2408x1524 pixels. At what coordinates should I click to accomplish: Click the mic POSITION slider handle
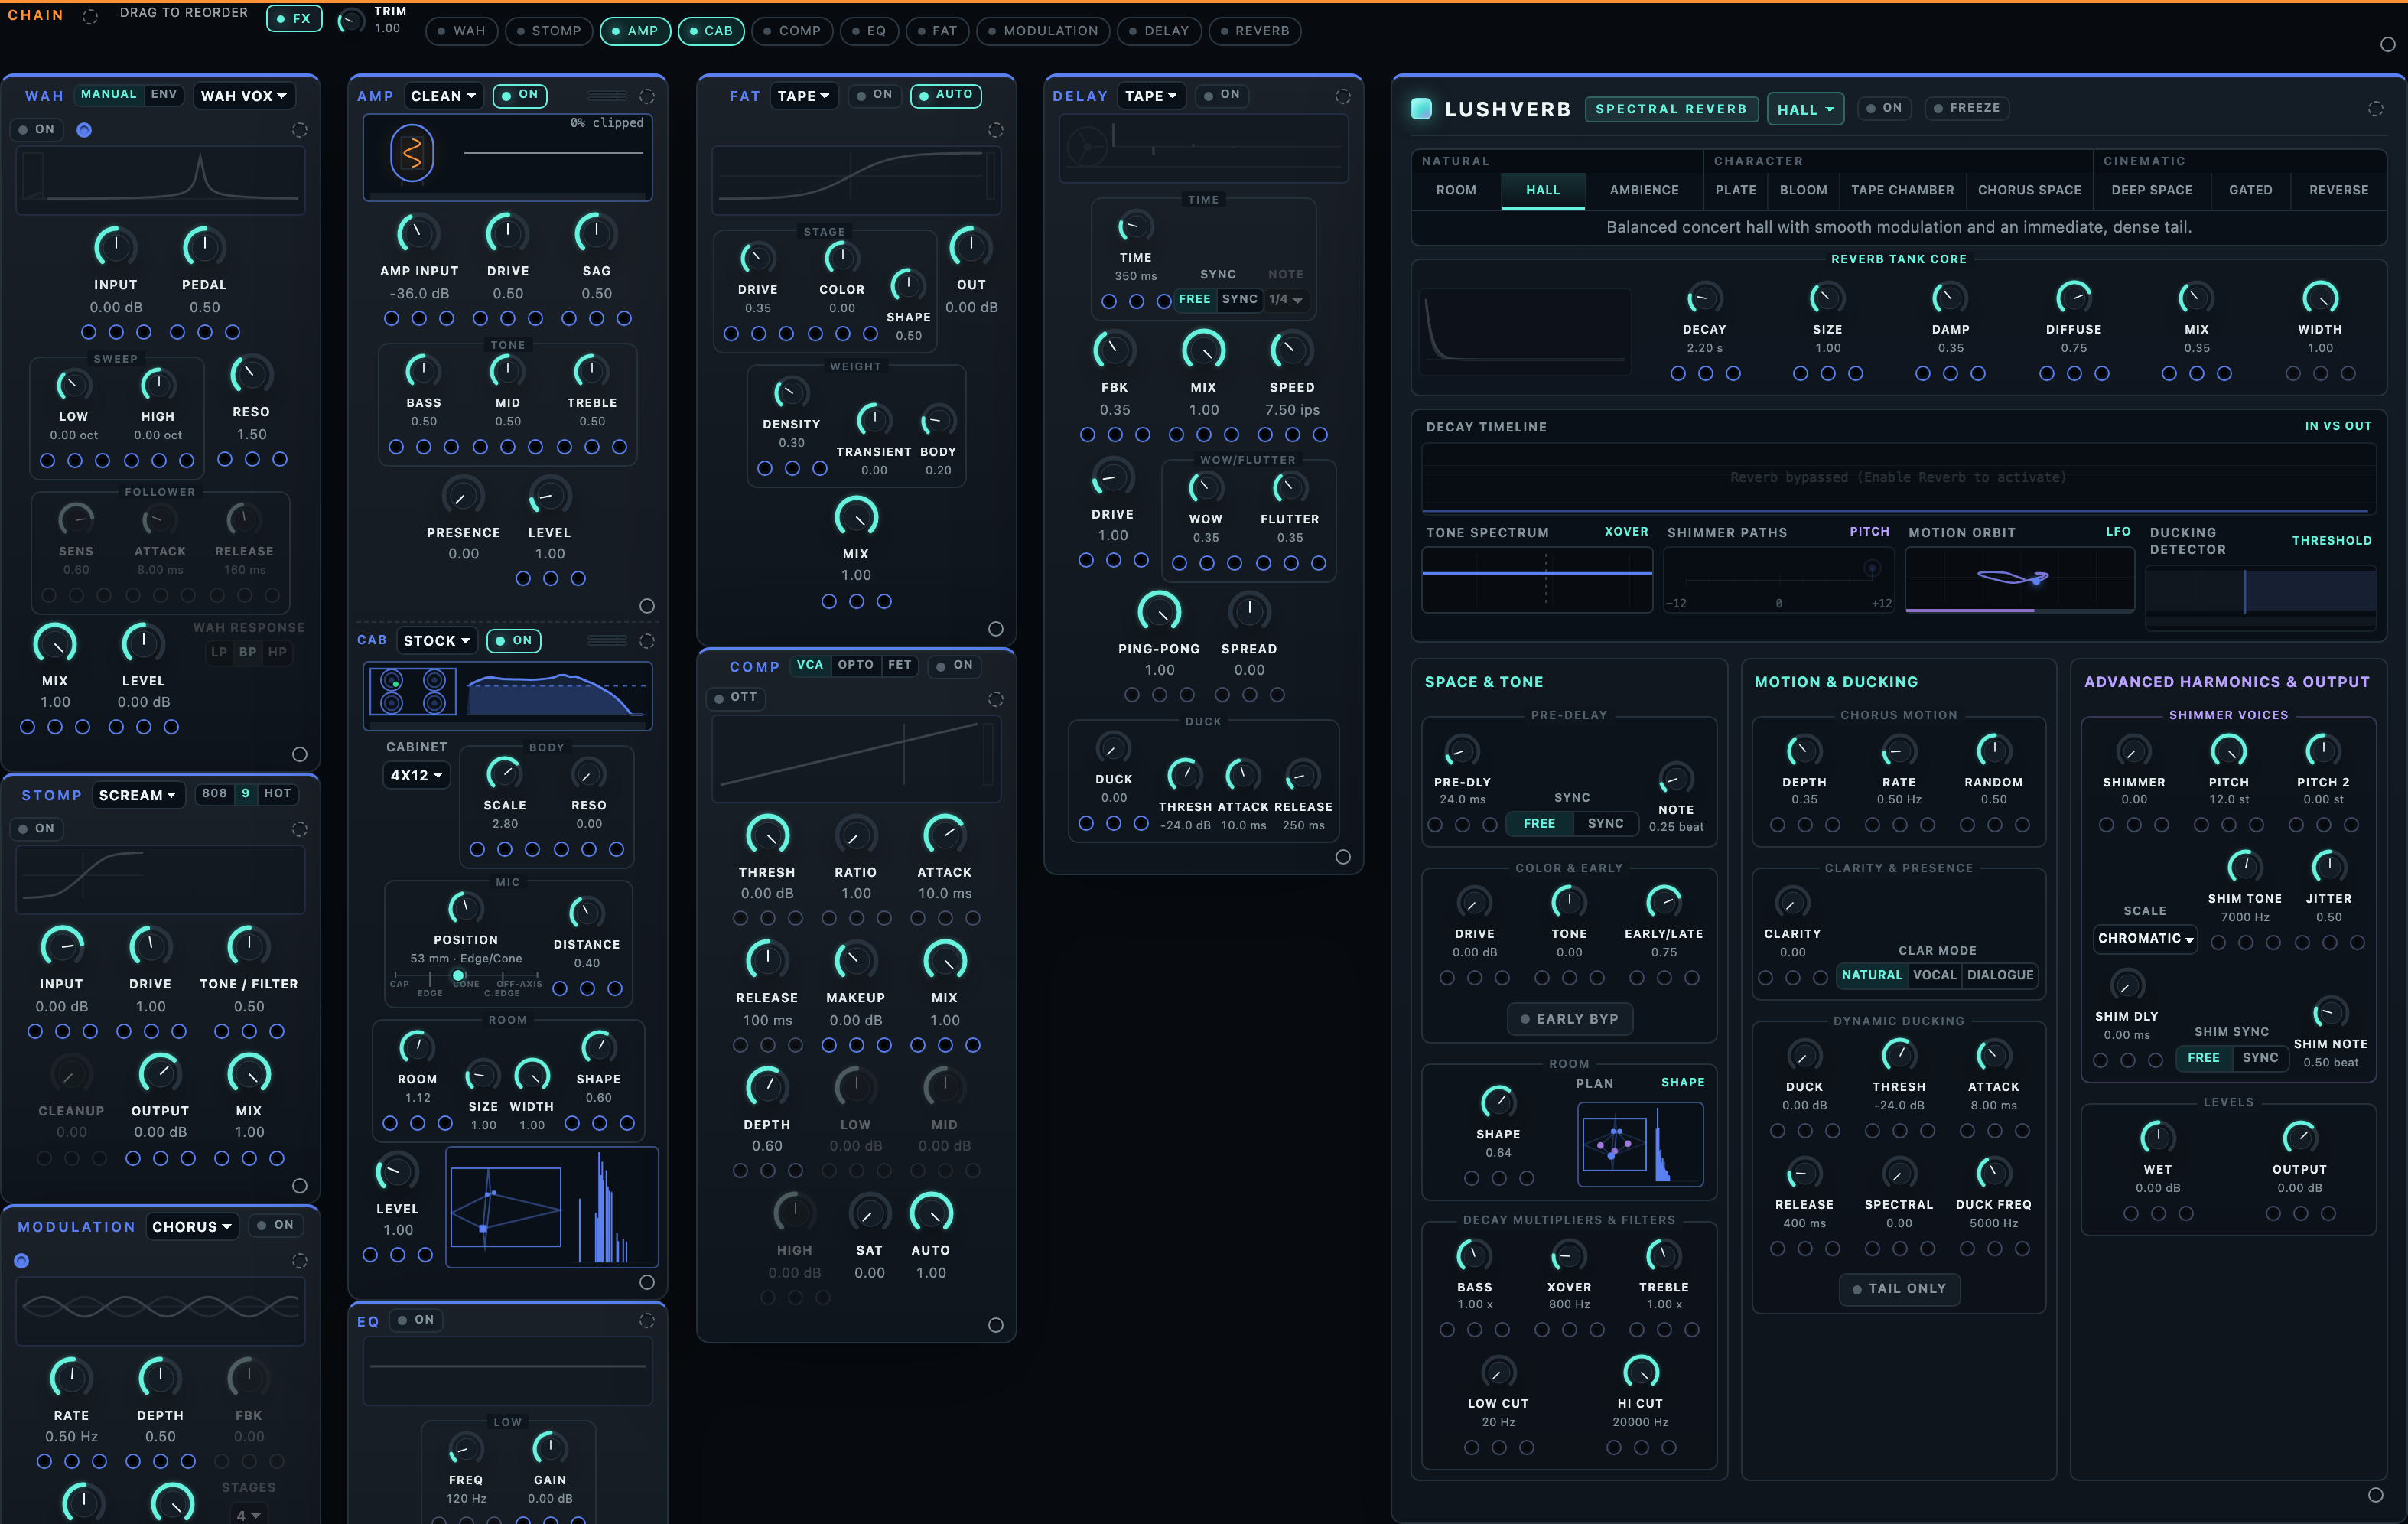(458, 975)
